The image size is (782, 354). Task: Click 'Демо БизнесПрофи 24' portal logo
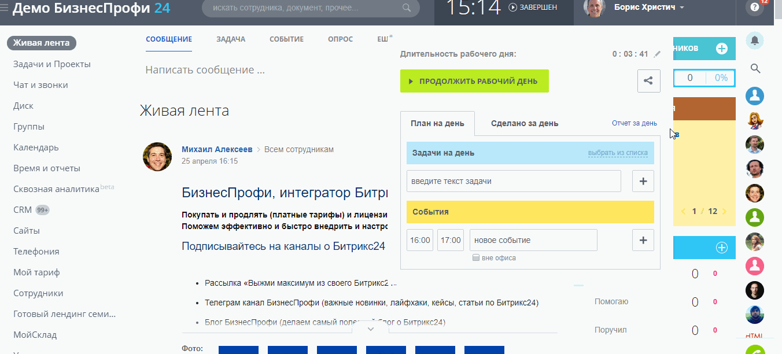(x=91, y=8)
